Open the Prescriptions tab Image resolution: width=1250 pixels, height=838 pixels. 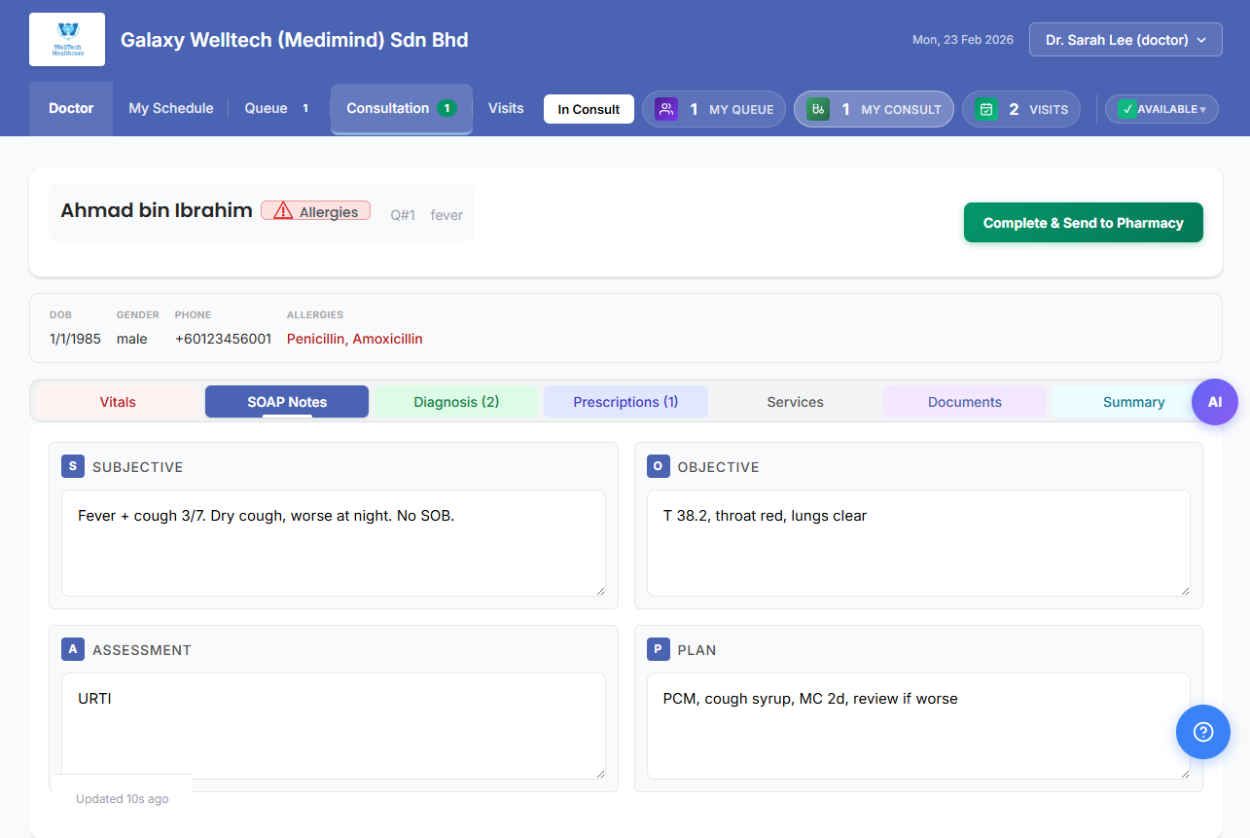[625, 401]
